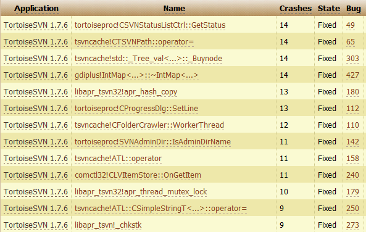The image size is (366, 232).
Task: Sort table by Name column header
Action: [x=174, y=9]
